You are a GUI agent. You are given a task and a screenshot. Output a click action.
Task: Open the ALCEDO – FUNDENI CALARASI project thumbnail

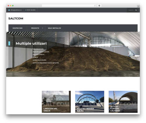123,102
